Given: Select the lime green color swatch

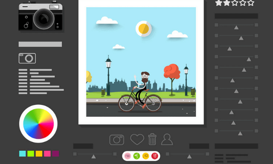Looking at the screenshot, I should click(31, 154).
